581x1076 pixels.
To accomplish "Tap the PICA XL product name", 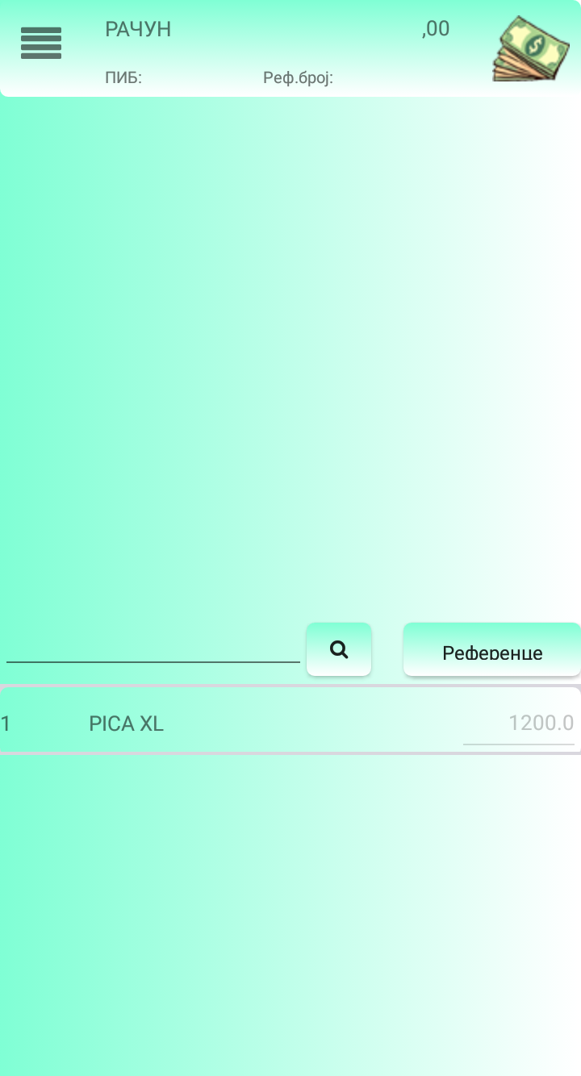I will coord(126,724).
